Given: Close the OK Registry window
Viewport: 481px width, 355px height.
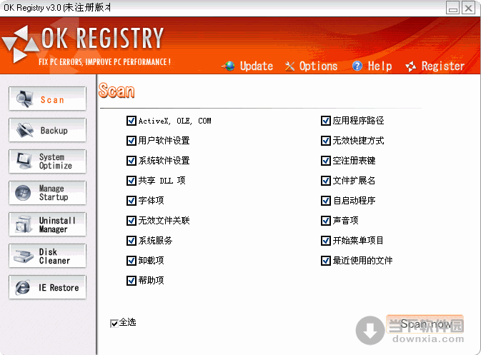Looking at the screenshot, I should point(469,8).
